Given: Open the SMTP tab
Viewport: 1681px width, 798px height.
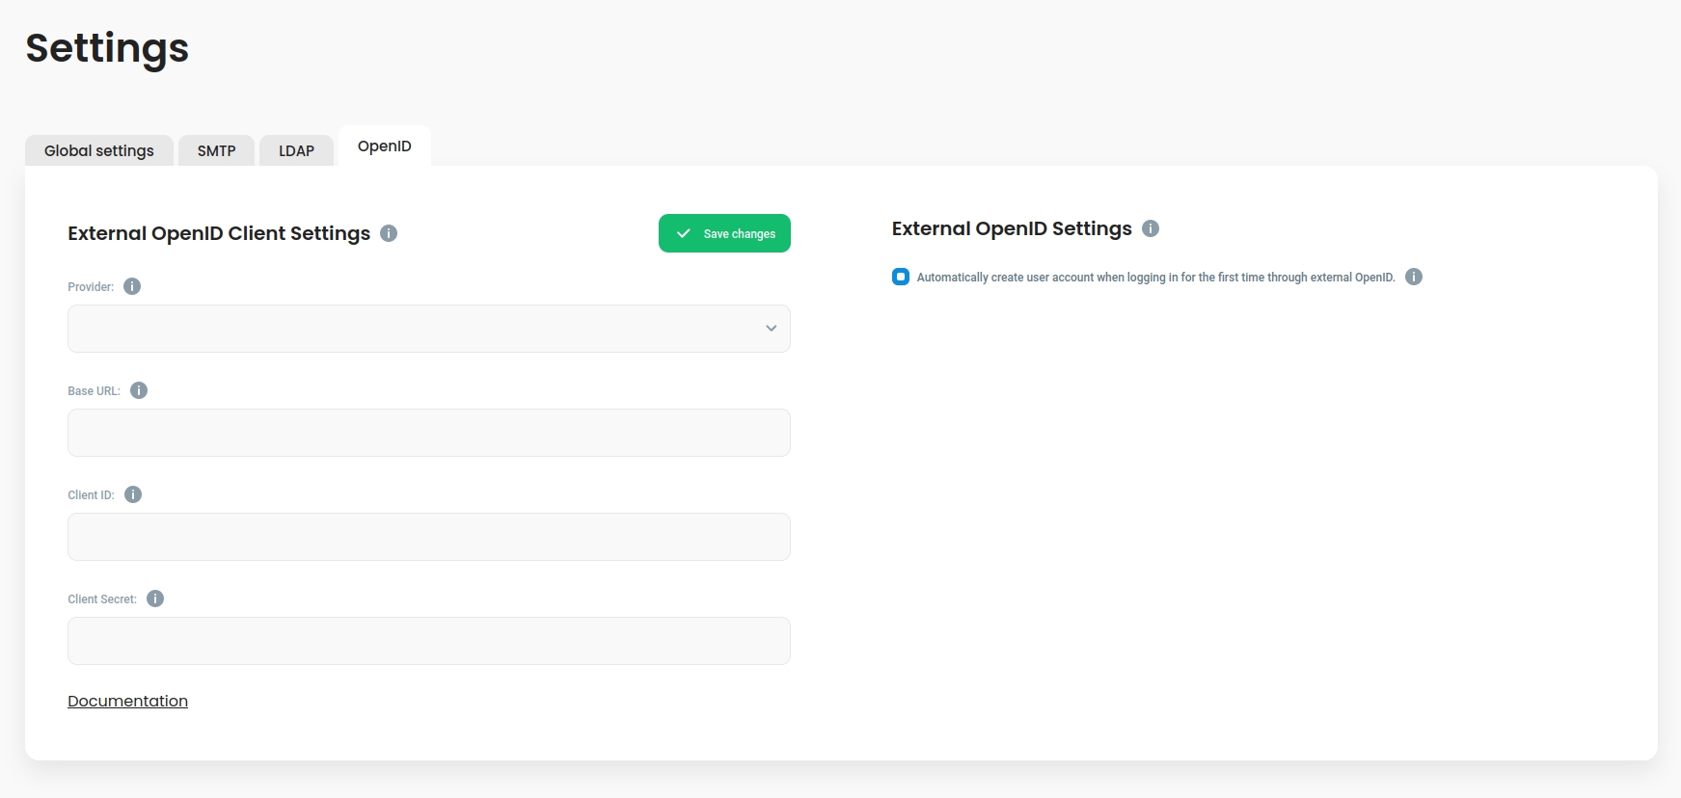Looking at the screenshot, I should (x=216, y=150).
